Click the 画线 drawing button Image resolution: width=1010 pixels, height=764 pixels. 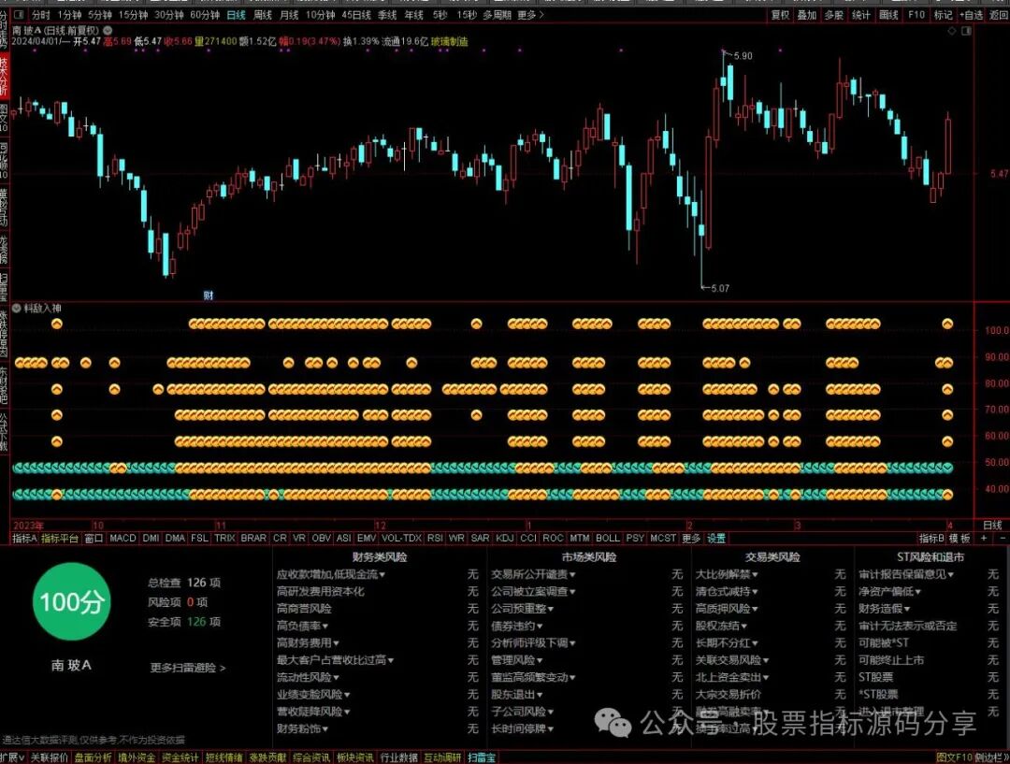[x=888, y=14]
